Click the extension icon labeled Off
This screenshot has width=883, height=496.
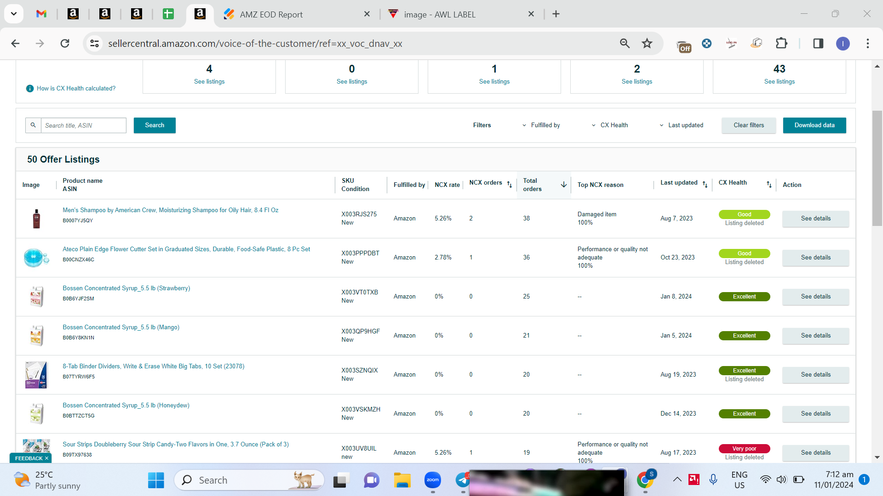(684, 46)
